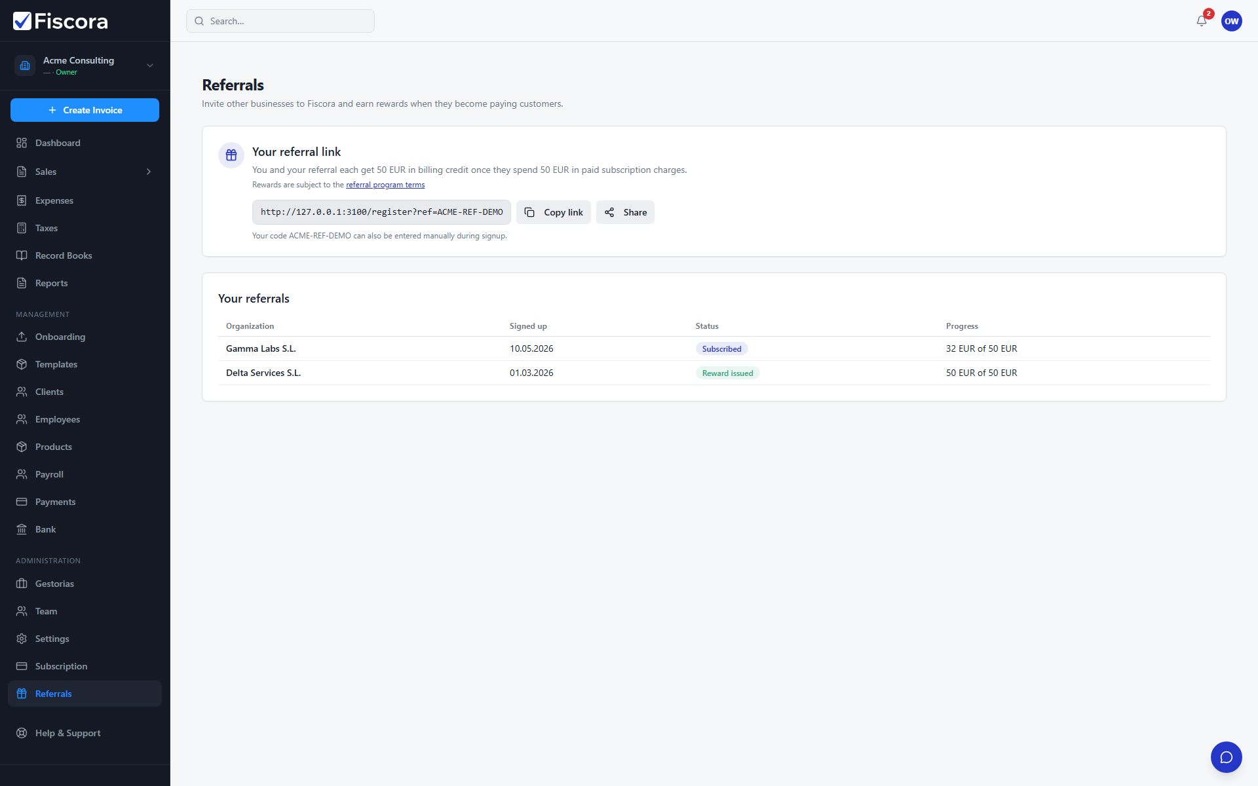Click the progress value 50 EUR of 50 EUR
Screen dimensions: 1258x786
(982, 373)
